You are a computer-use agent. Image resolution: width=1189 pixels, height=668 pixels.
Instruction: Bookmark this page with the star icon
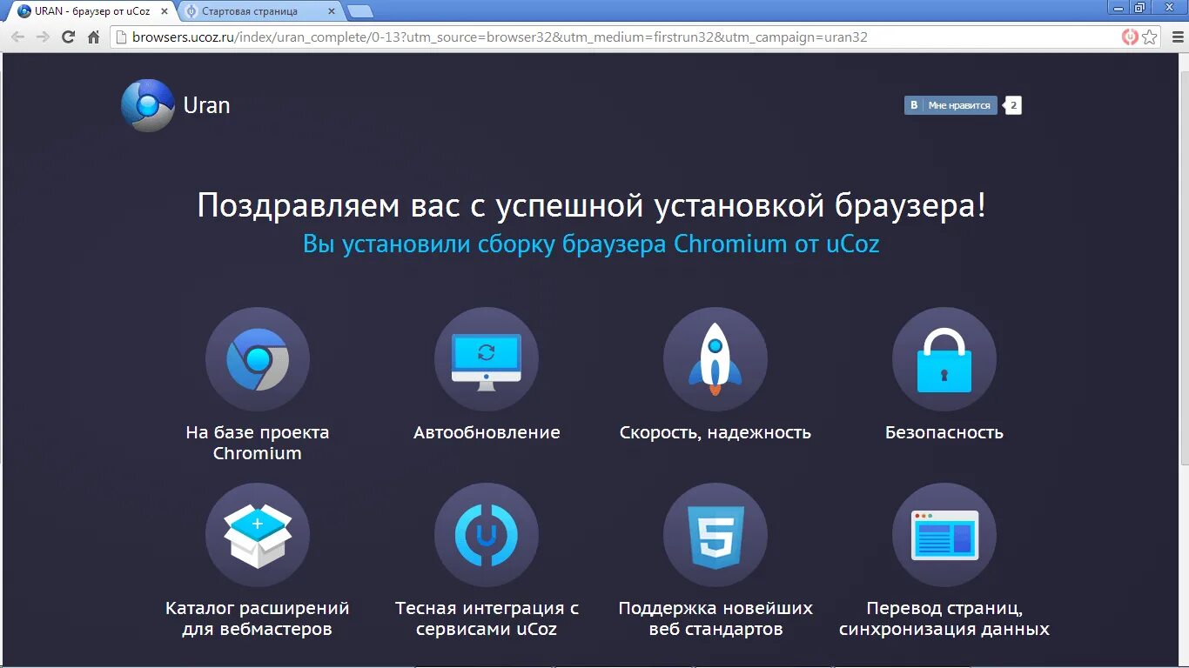[x=1150, y=37]
